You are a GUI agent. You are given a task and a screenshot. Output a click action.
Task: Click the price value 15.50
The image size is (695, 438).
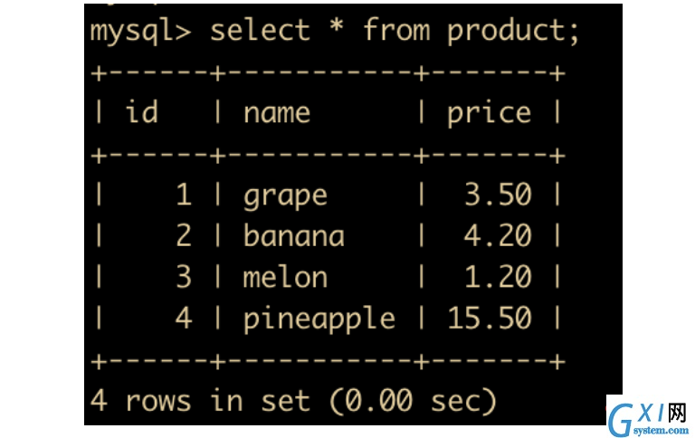pyautogui.click(x=489, y=318)
